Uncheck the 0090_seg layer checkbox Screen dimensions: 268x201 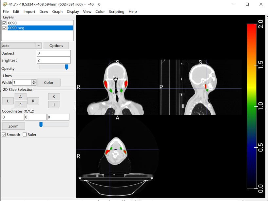coord(4,28)
